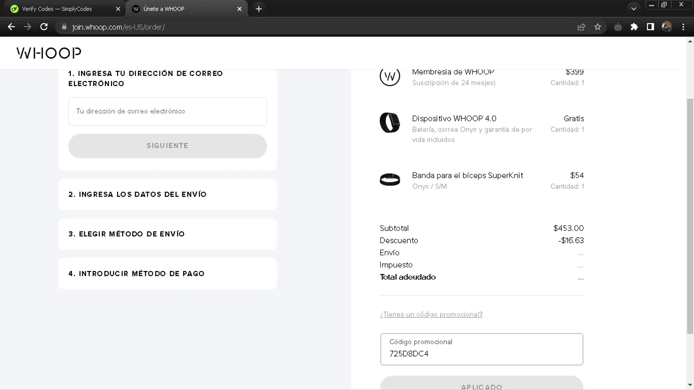Expand step 2 Ingresa los datos del envío

pyautogui.click(x=167, y=194)
